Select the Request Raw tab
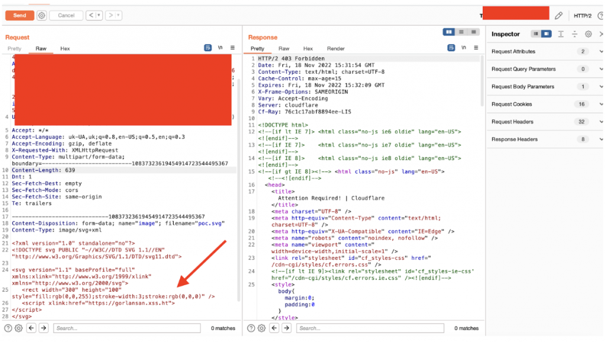 tap(41, 48)
